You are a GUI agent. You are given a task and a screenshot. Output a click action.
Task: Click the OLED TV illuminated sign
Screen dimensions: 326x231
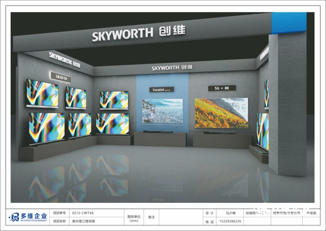[x=61, y=77]
